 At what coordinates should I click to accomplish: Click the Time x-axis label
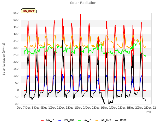point(148,112)
